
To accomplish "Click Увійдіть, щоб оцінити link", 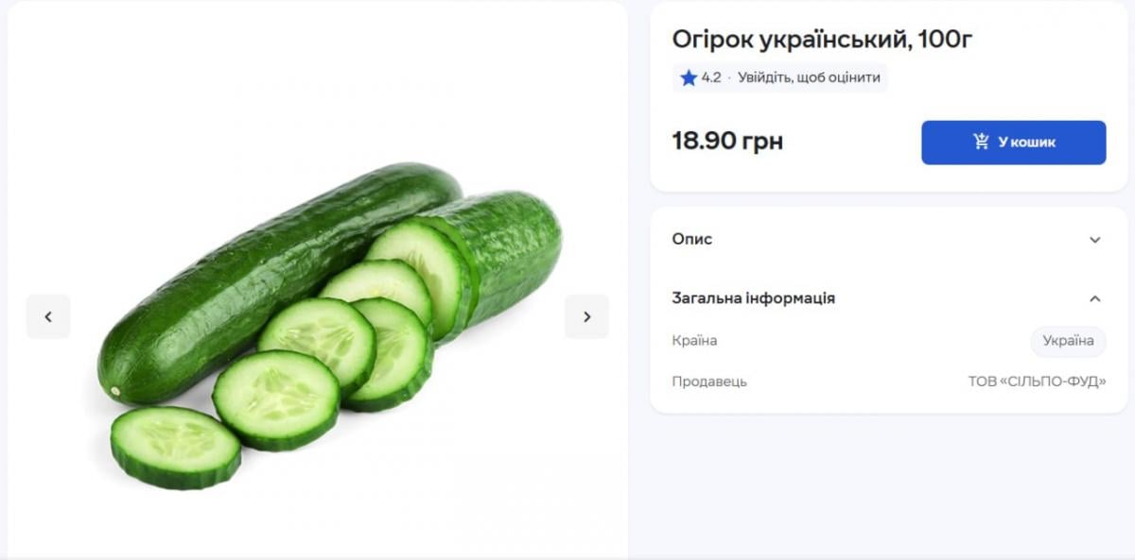I will tap(808, 78).
